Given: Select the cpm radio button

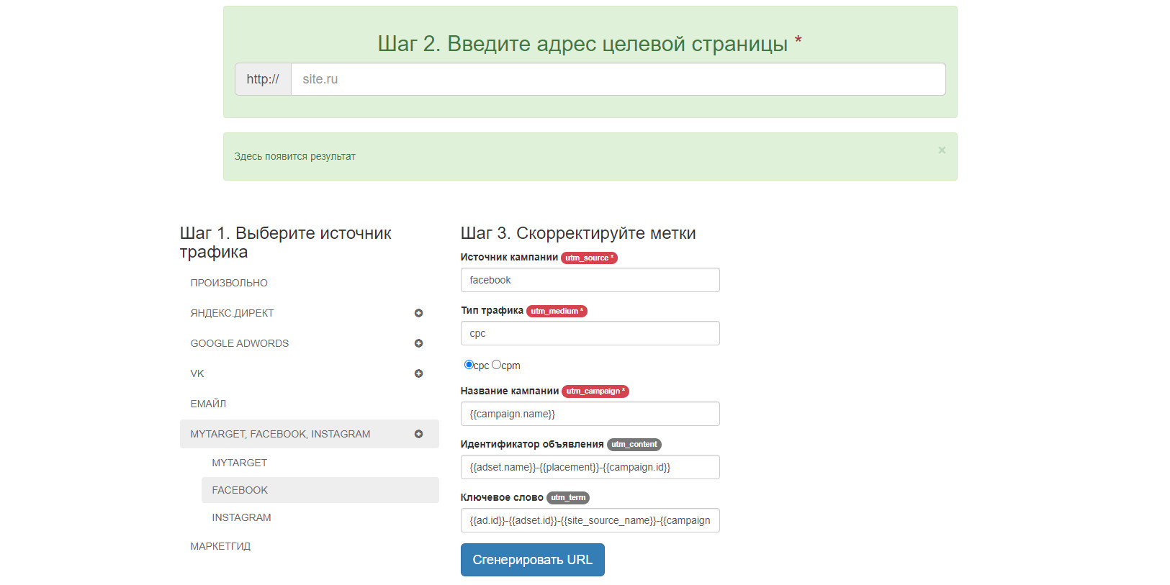Looking at the screenshot, I should (x=496, y=365).
